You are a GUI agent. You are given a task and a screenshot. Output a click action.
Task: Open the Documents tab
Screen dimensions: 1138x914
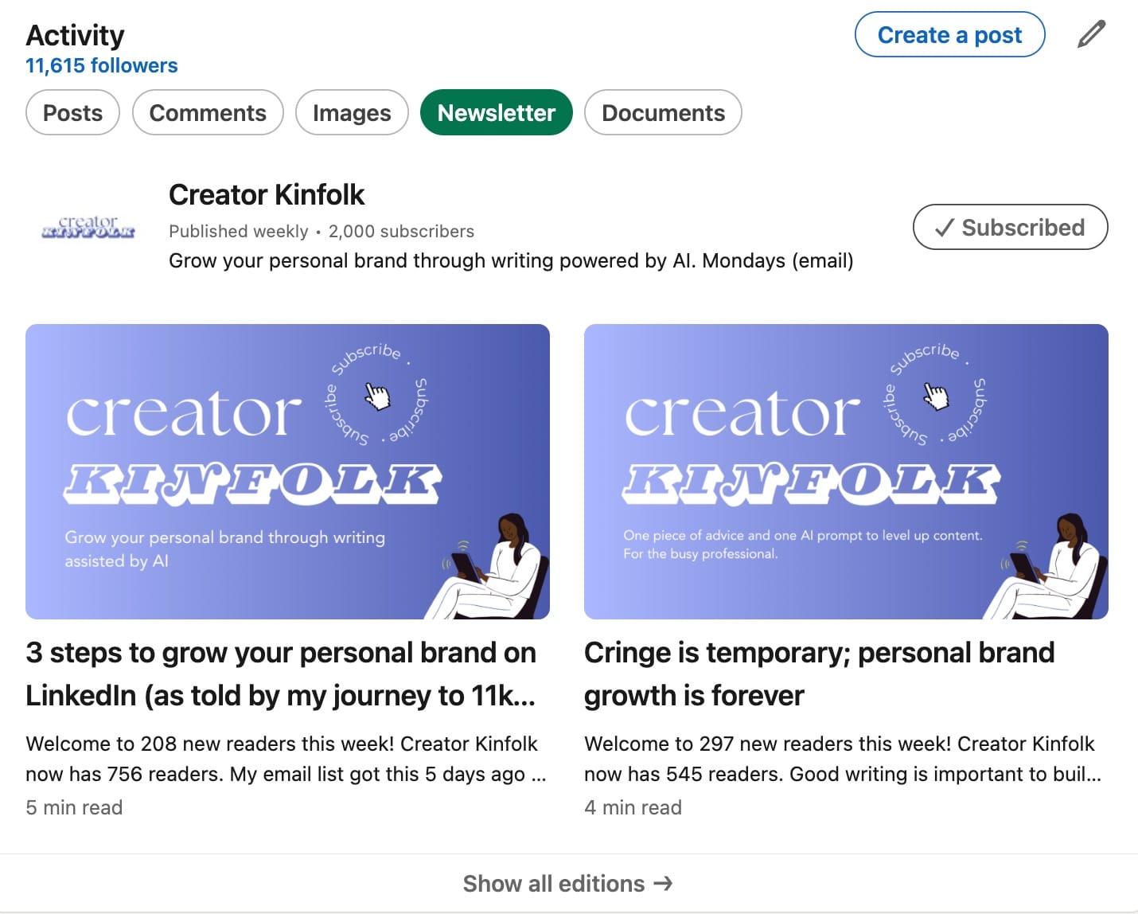(663, 113)
